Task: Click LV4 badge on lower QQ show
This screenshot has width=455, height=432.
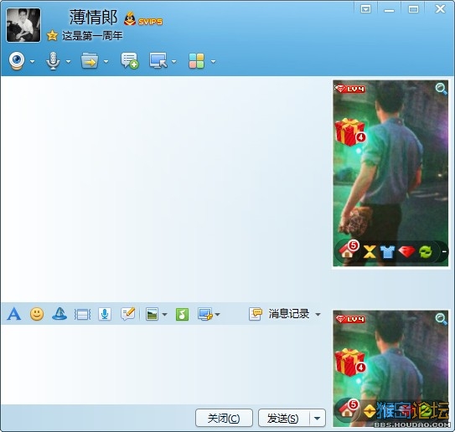Action: tap(350, 319)
